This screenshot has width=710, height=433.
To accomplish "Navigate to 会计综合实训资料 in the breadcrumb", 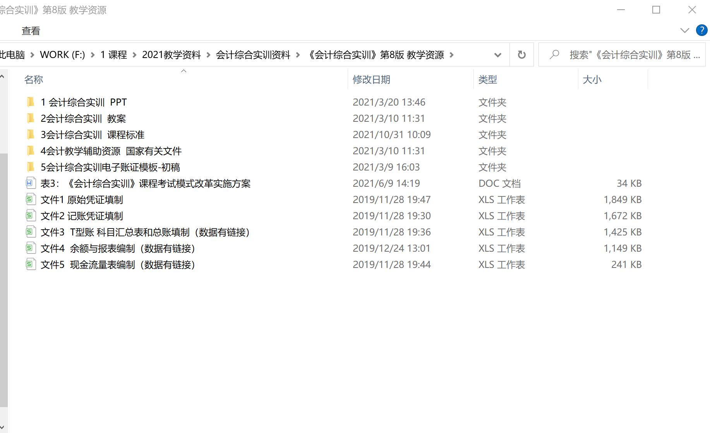I will (x=253, y=55).
